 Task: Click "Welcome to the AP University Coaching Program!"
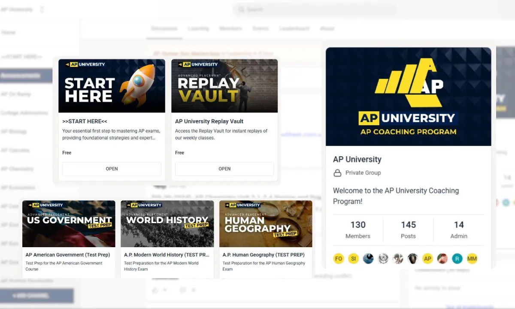coord(396,196)
